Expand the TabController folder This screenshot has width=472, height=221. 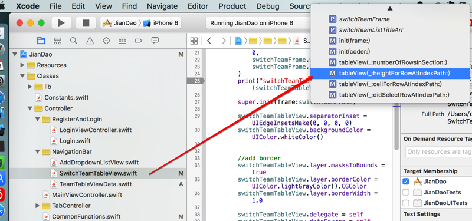(38, 206)
